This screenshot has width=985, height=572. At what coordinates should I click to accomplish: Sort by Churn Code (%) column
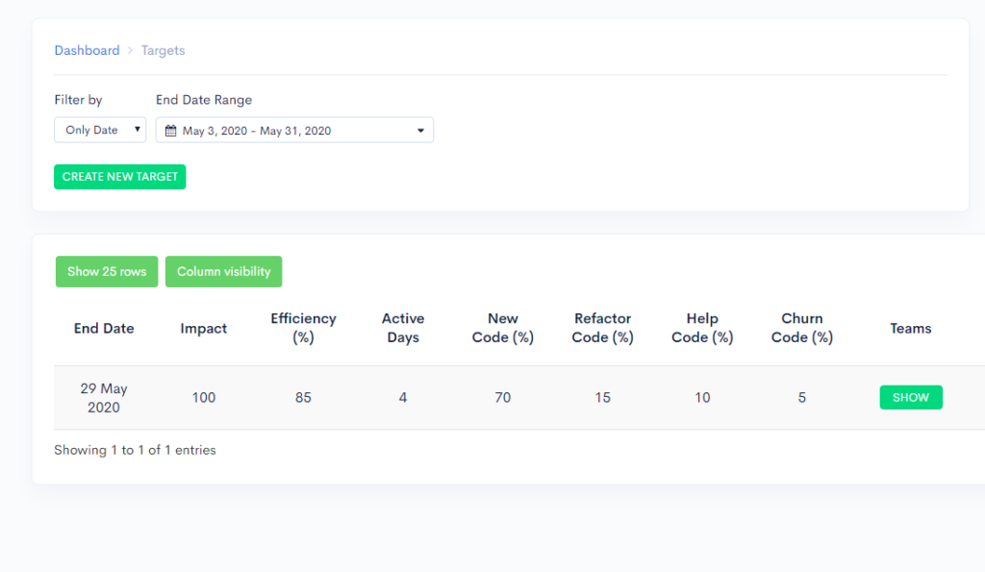click(802, 328)
